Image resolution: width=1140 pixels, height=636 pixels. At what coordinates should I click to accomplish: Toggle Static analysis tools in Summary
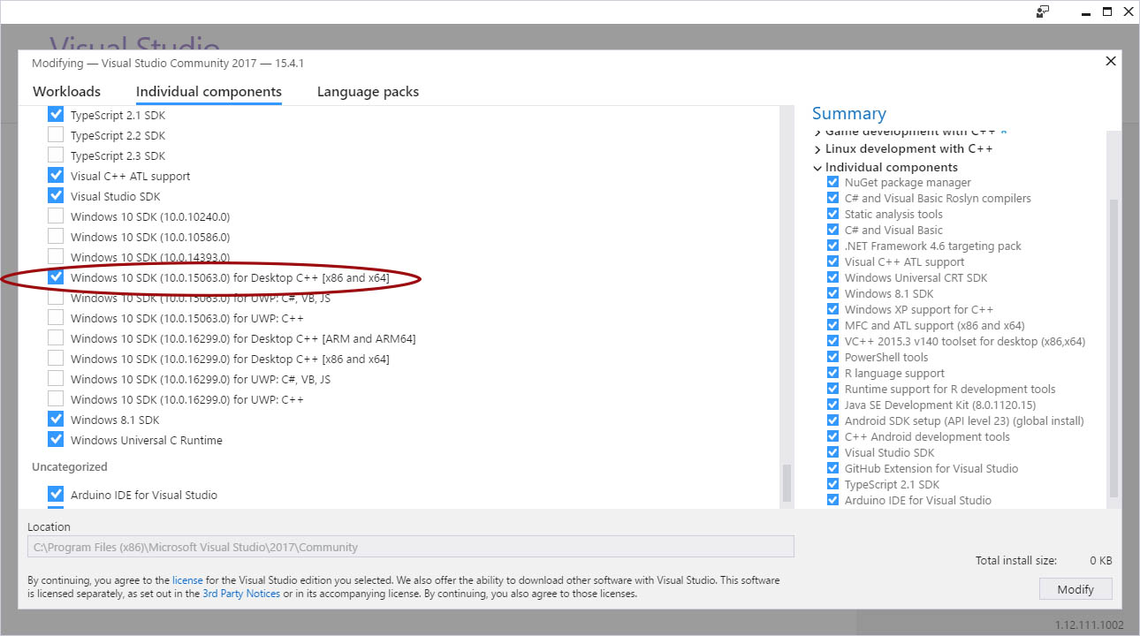(x=832, y=215)
